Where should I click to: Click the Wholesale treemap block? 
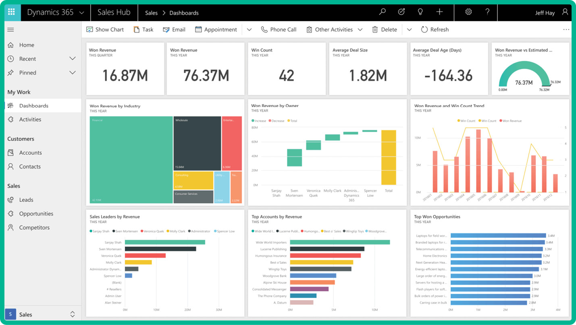click(197, 143)
